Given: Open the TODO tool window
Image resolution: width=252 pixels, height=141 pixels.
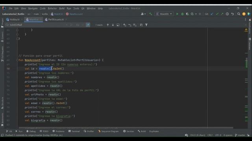Looking at the screenshot, I should (x=44, y=131).
